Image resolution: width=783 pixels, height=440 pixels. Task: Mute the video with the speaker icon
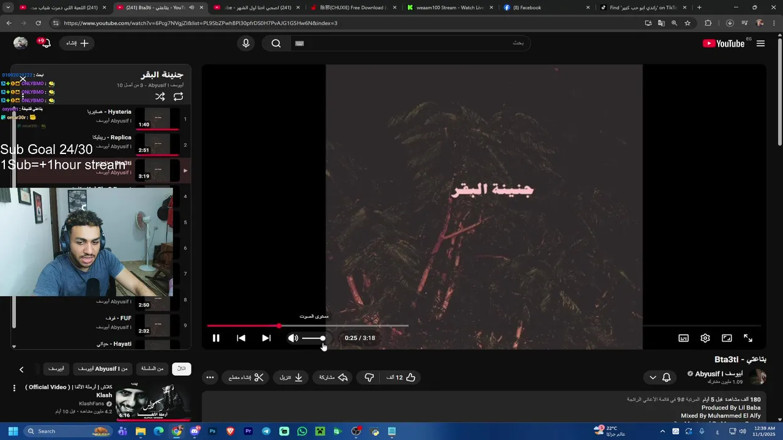click(293, 338)
